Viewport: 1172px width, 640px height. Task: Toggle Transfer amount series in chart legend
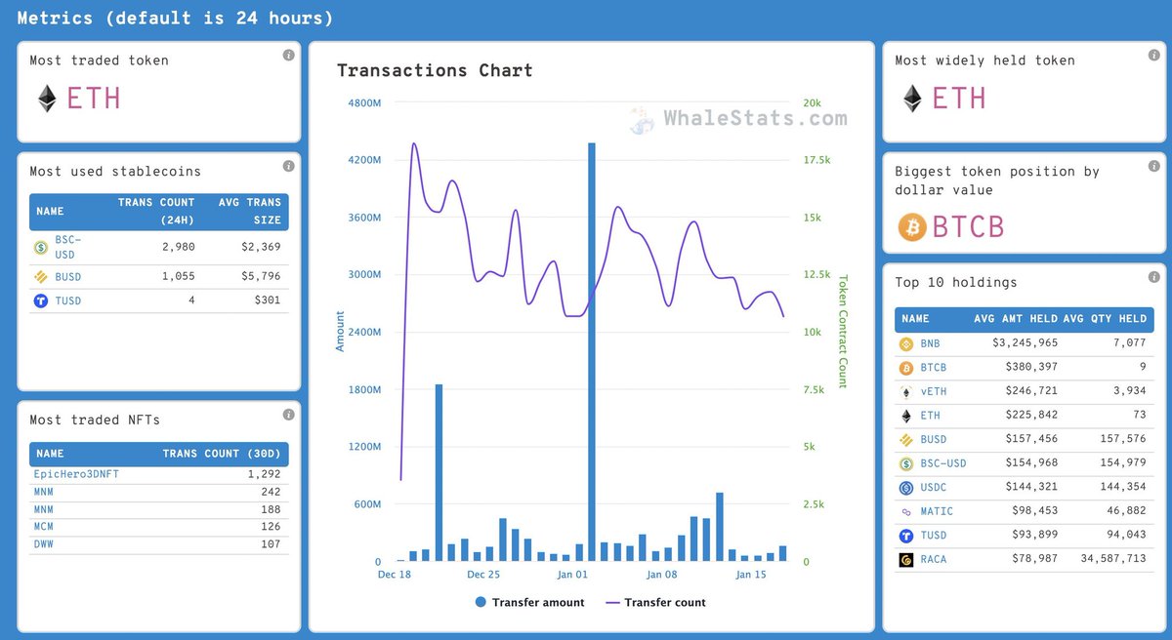coord(530,602)
